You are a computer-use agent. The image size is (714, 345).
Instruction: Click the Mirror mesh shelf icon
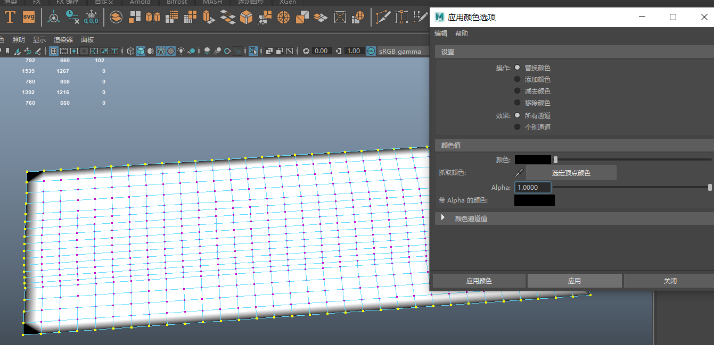click(x=153, y=18)
